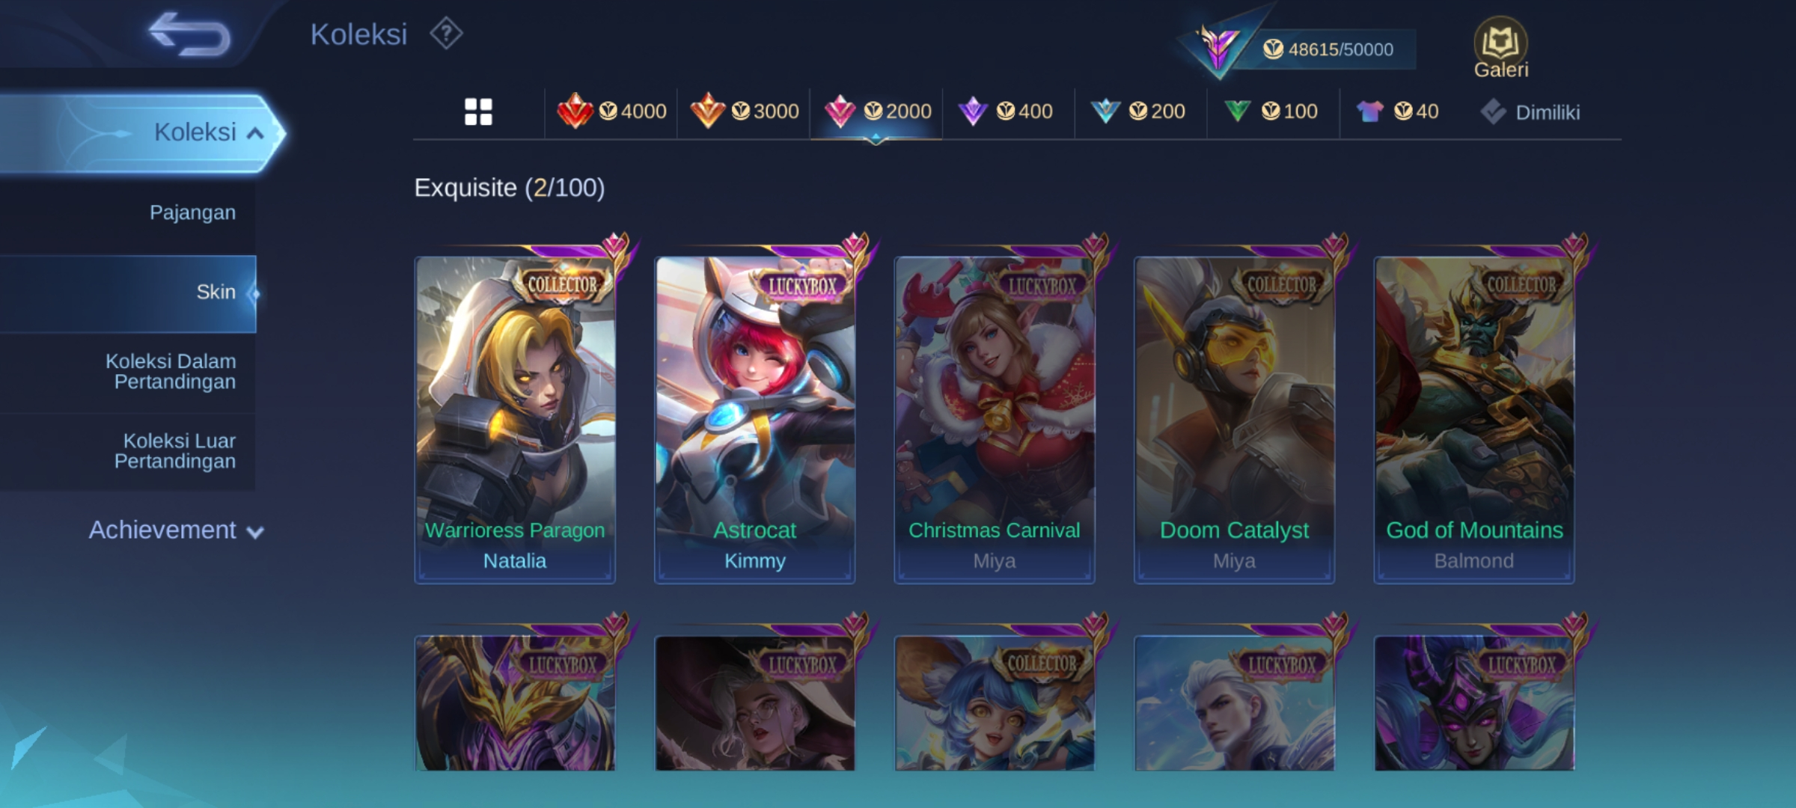1796x808 pixels.
Task: Go back with the return arrow icon
Action: click(x=189, y=34)
